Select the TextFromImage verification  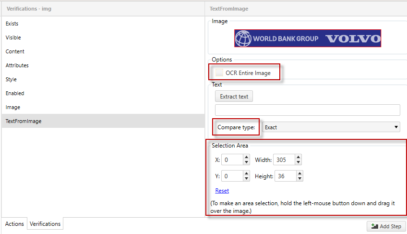(x=103, y=121)
